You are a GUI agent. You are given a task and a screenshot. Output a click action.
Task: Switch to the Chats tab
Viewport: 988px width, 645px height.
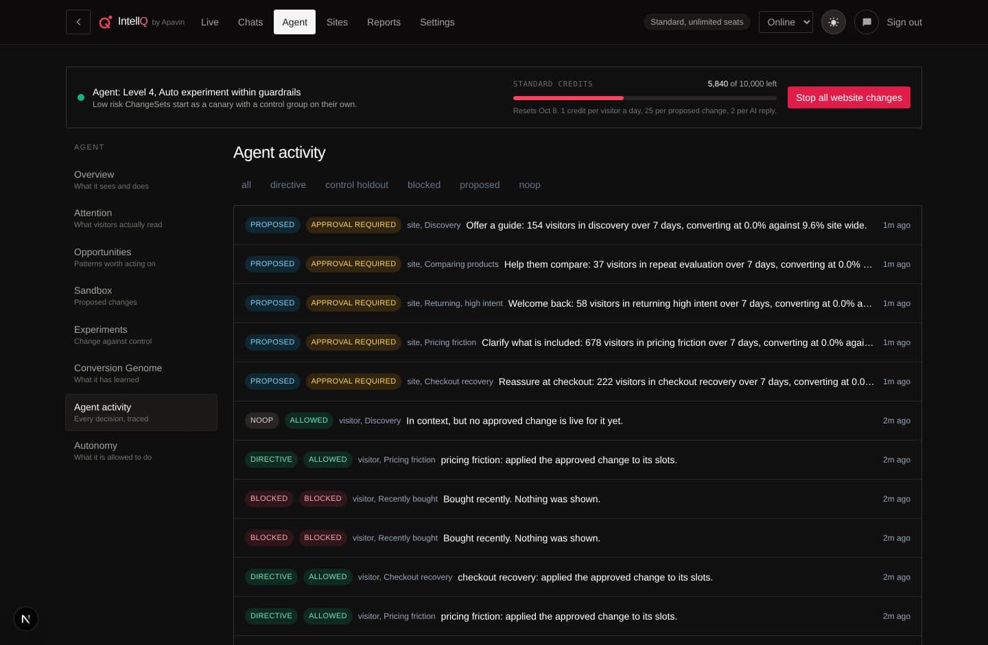[250, 22]
